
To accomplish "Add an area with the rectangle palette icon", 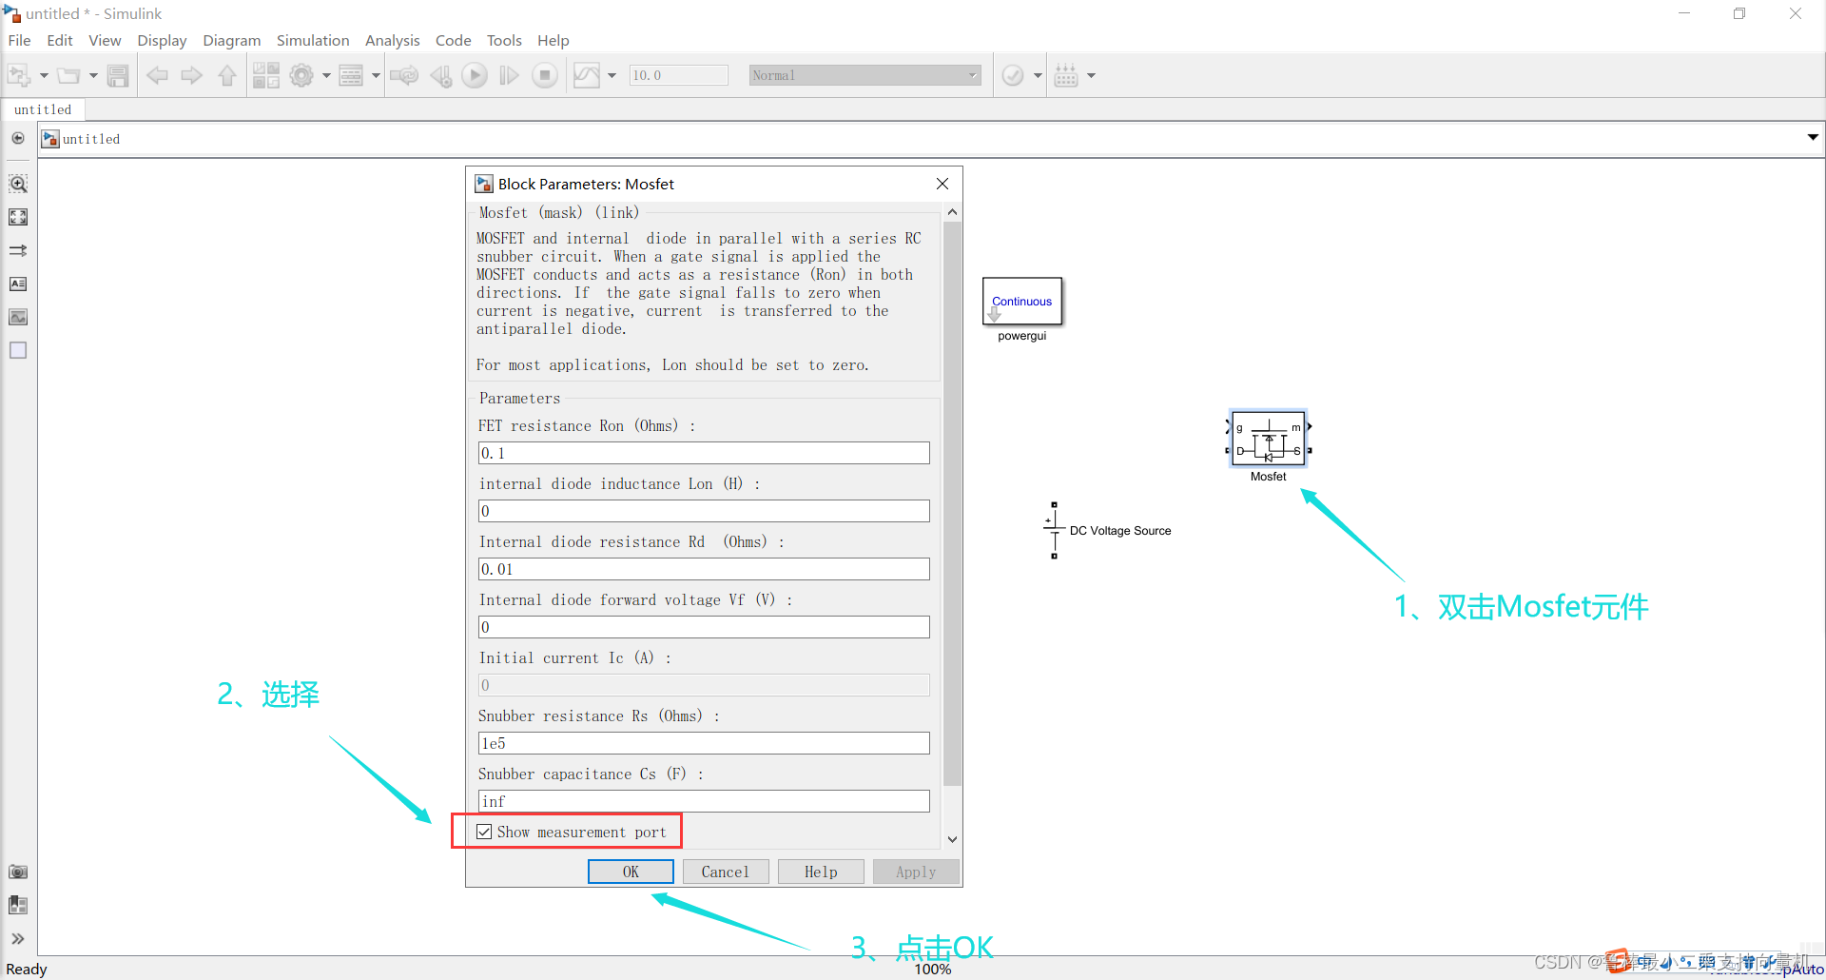I will tap(18, 350).
